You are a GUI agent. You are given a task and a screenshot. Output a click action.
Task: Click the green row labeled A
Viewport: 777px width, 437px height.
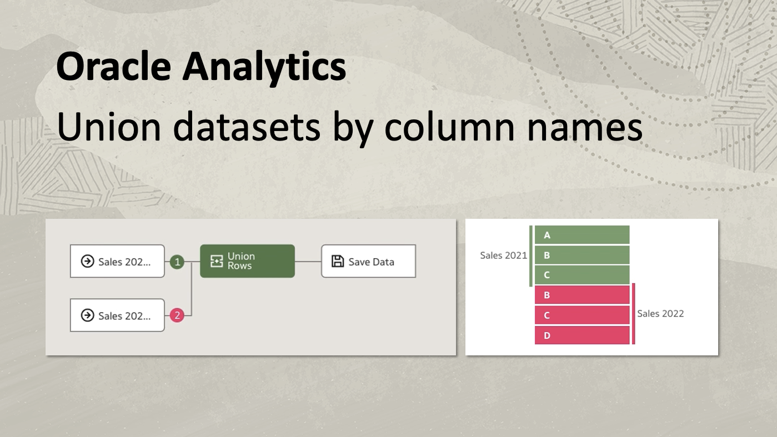(582, 235)
